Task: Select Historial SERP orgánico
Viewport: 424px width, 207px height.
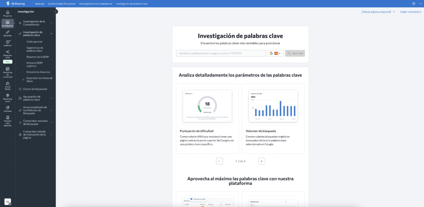Action: (x=35, y=64)
